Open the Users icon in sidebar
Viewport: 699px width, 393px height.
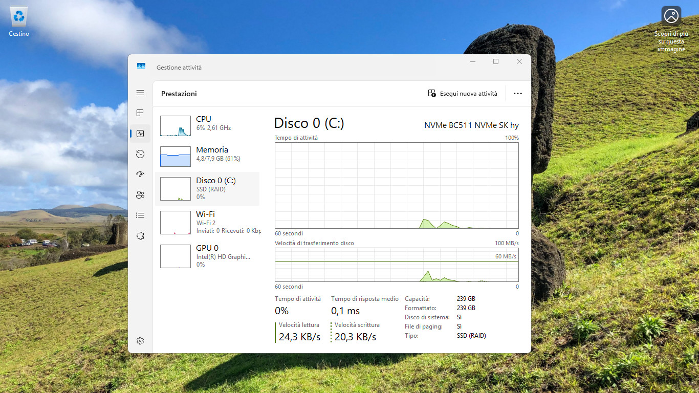140,194
